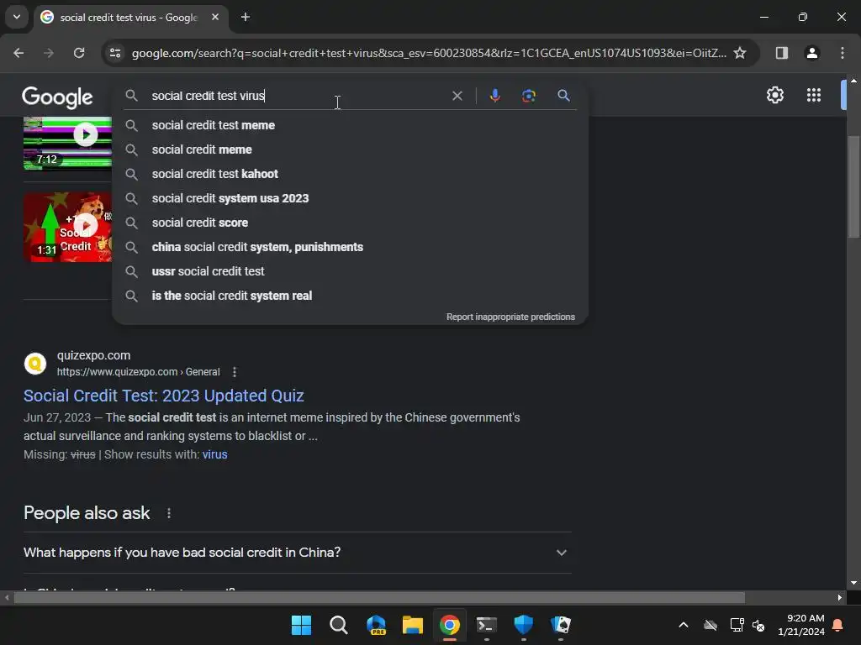Open Terminal from the taskbar
This screenshot has height=645, width=861.
(487, 625)
